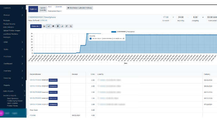This screenshot has width=217, height=122.
Task: Switch to bar chart view
Action: click(44, 26)
